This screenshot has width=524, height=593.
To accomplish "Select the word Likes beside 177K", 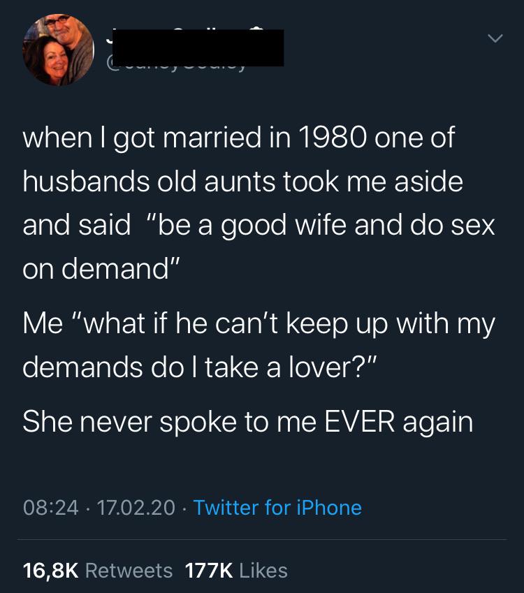I will [263, 571].
